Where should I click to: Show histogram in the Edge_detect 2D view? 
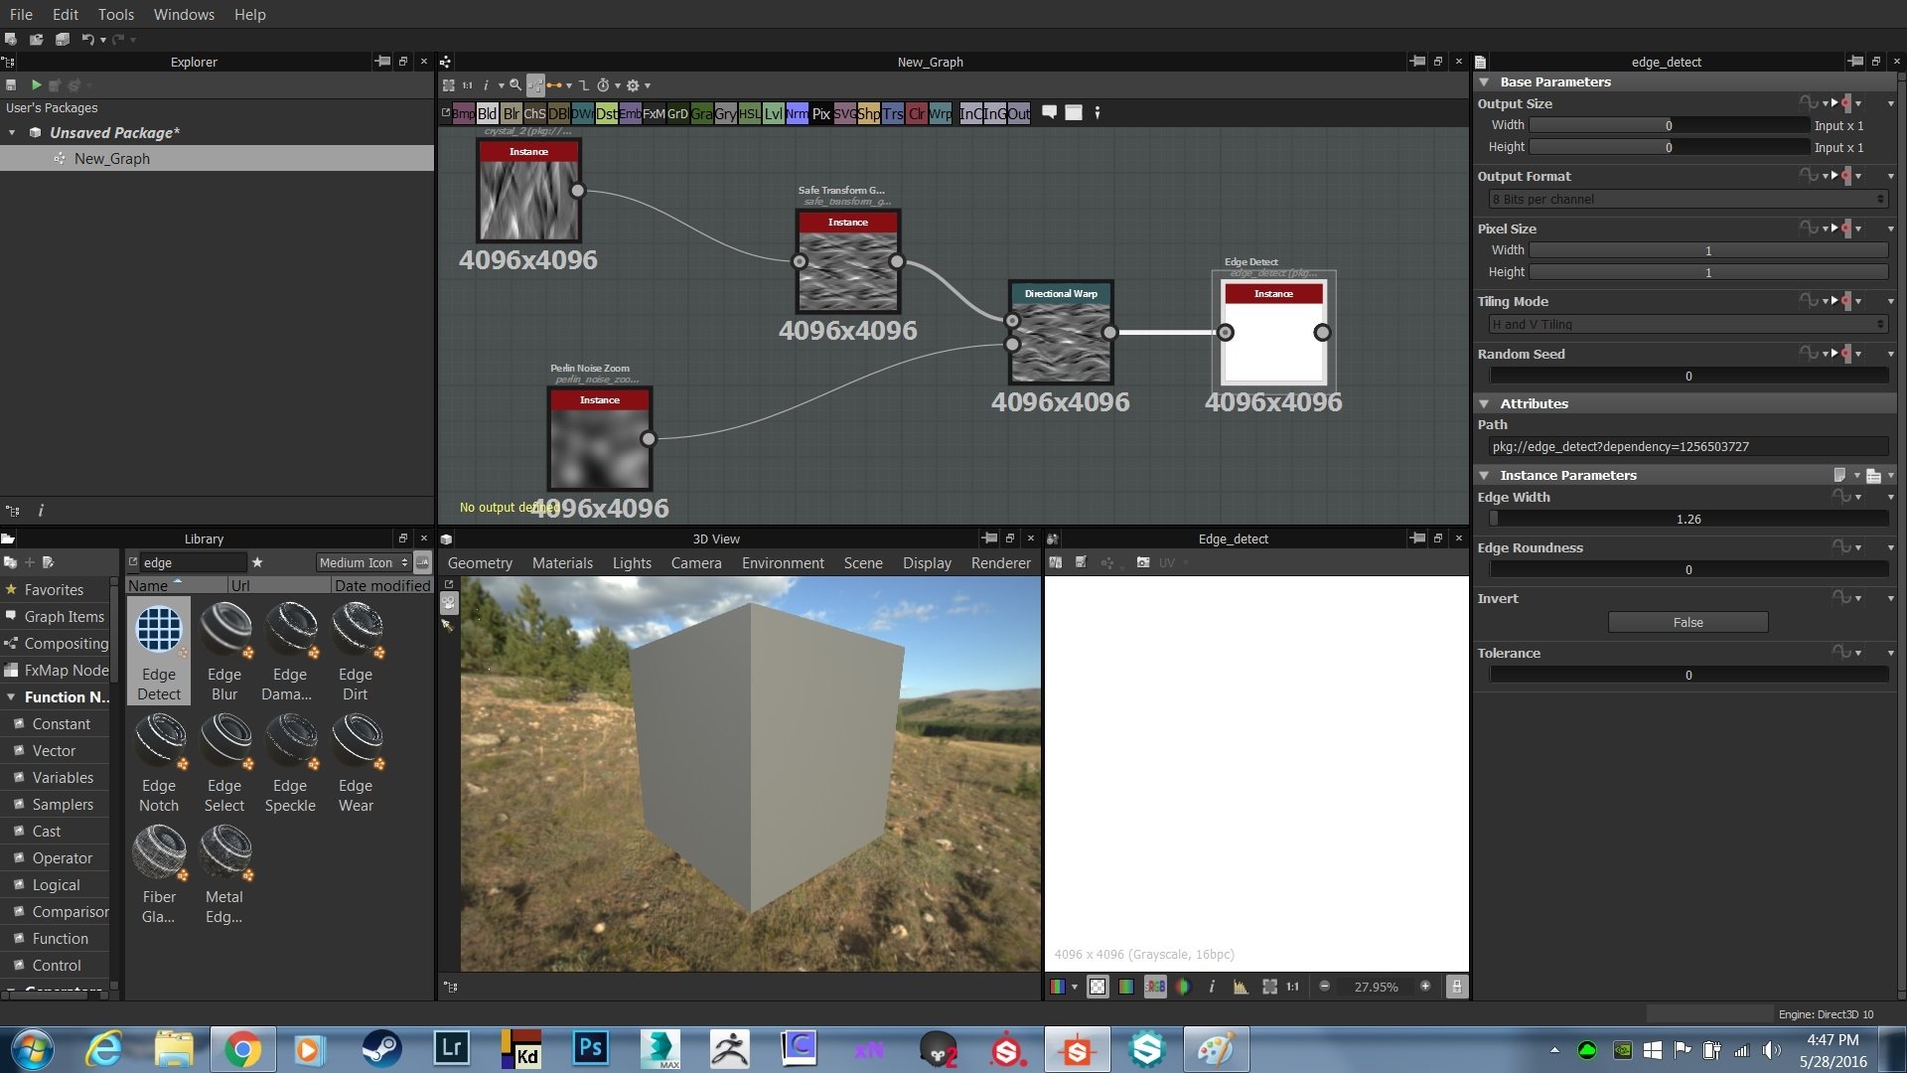[x=1241, y=987]
